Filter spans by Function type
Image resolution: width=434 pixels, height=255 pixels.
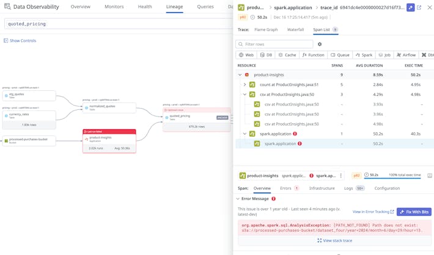(x=314, y=55)
